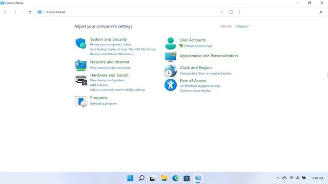Open Network and Internet heading link

(x=109, y=62)
